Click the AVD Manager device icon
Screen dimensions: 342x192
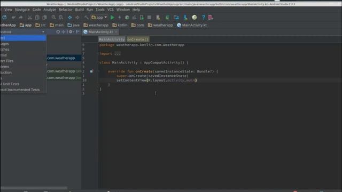click(x=158, y=18)
